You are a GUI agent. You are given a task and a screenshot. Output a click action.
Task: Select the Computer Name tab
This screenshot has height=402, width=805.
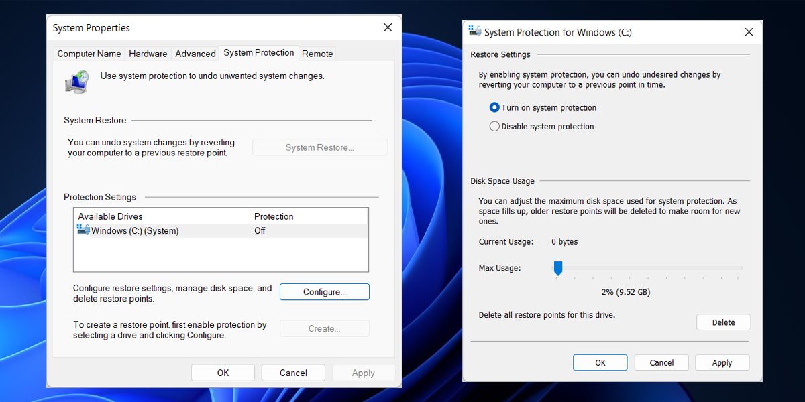(88, 53)
